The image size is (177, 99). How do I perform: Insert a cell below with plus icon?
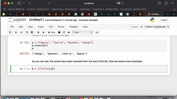[x=16, y=32]
